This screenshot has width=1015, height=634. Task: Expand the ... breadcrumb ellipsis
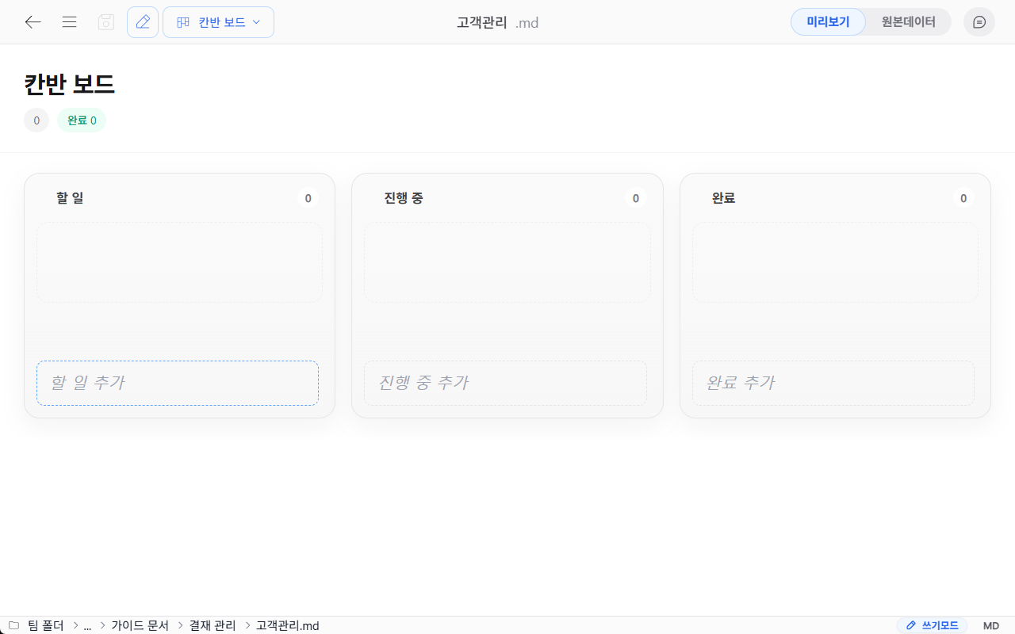(x=87, y=625)
